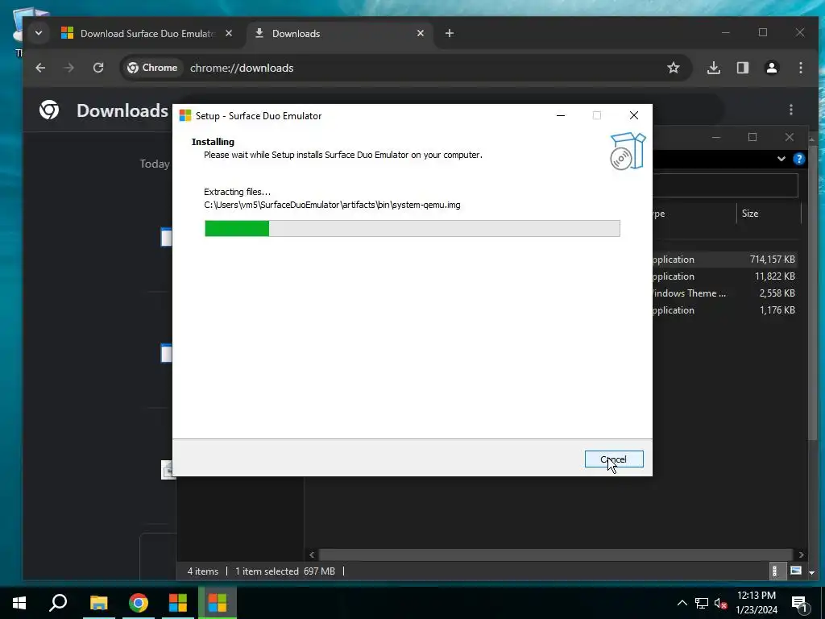Image resolution: width=825 pixels, height=619 pixels.
Task: Click the installation progress bar
Action: (412, 228)
